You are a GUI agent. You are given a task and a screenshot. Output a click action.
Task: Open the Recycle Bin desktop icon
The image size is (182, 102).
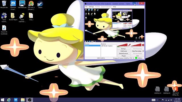pyautogui.click(x=4, y=5)
